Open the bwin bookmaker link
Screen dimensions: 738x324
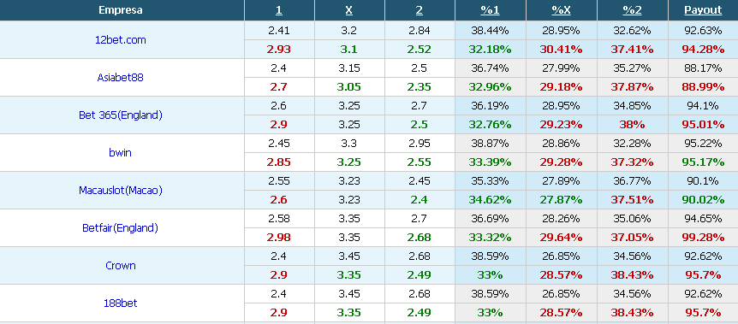tap(121, 153)
